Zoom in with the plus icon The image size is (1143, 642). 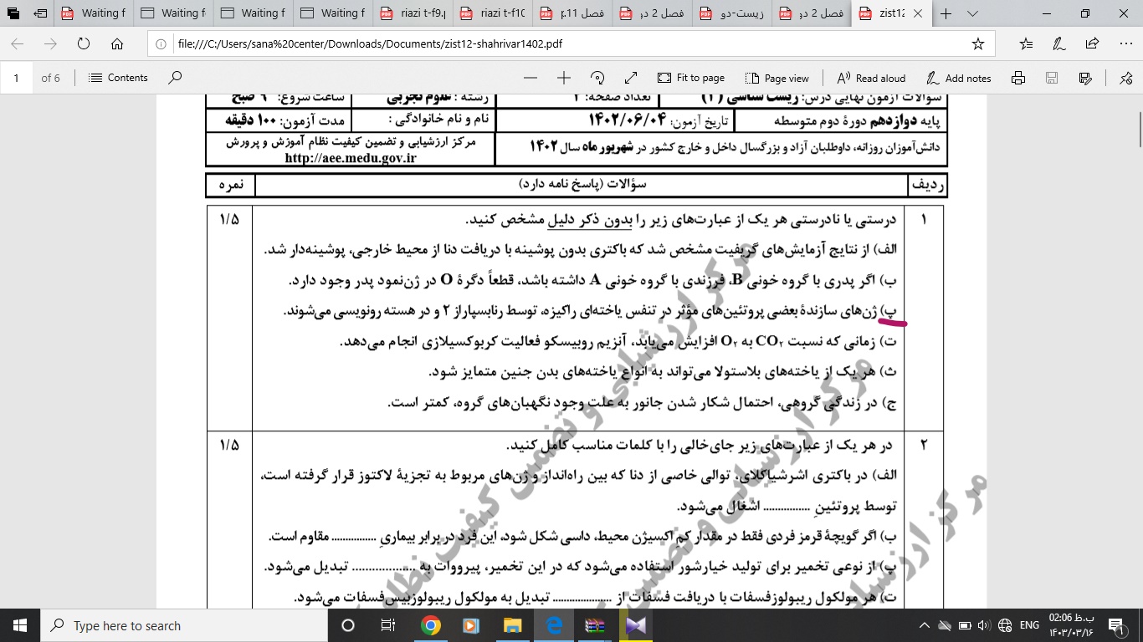pyautogui.click(x=564, y=78)
